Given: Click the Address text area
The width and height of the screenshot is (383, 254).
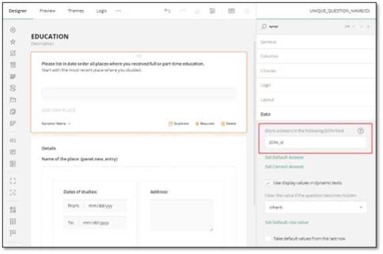Looking at the screenshot, I should tap(181, 215).
